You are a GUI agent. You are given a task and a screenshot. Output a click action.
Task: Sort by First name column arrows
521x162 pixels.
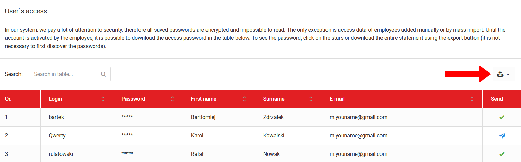click(x=244, y=99)
